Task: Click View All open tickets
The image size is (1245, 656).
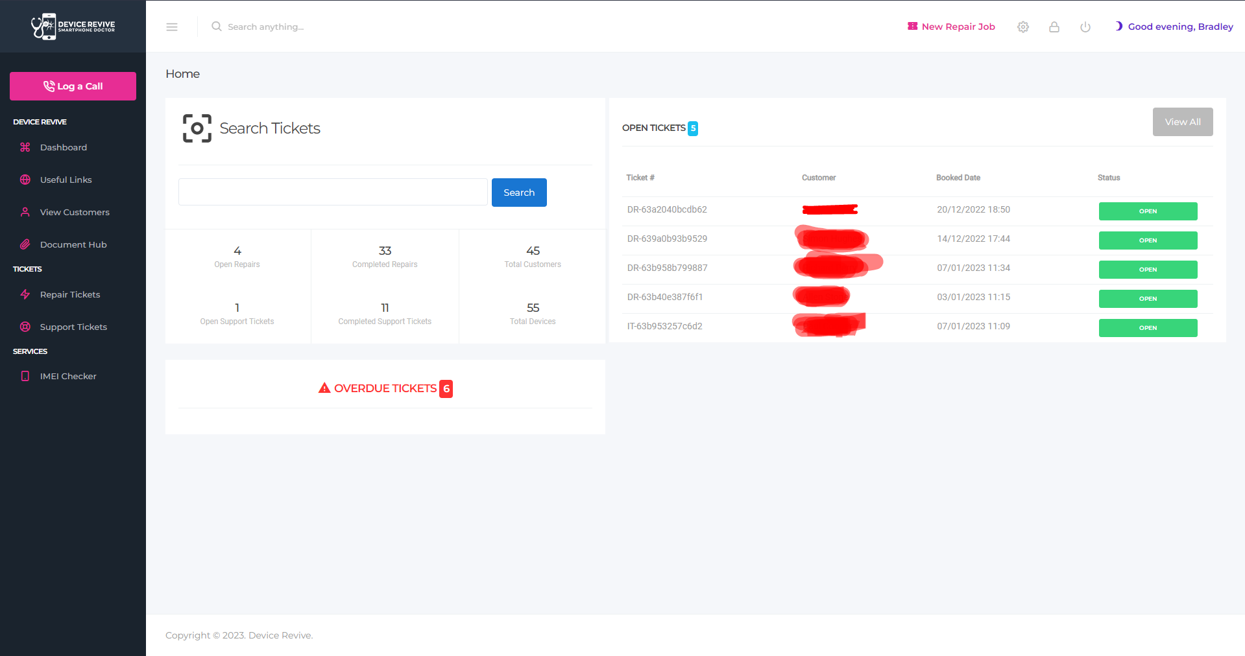Action: pyautogui.click(x=1182, y=122)
